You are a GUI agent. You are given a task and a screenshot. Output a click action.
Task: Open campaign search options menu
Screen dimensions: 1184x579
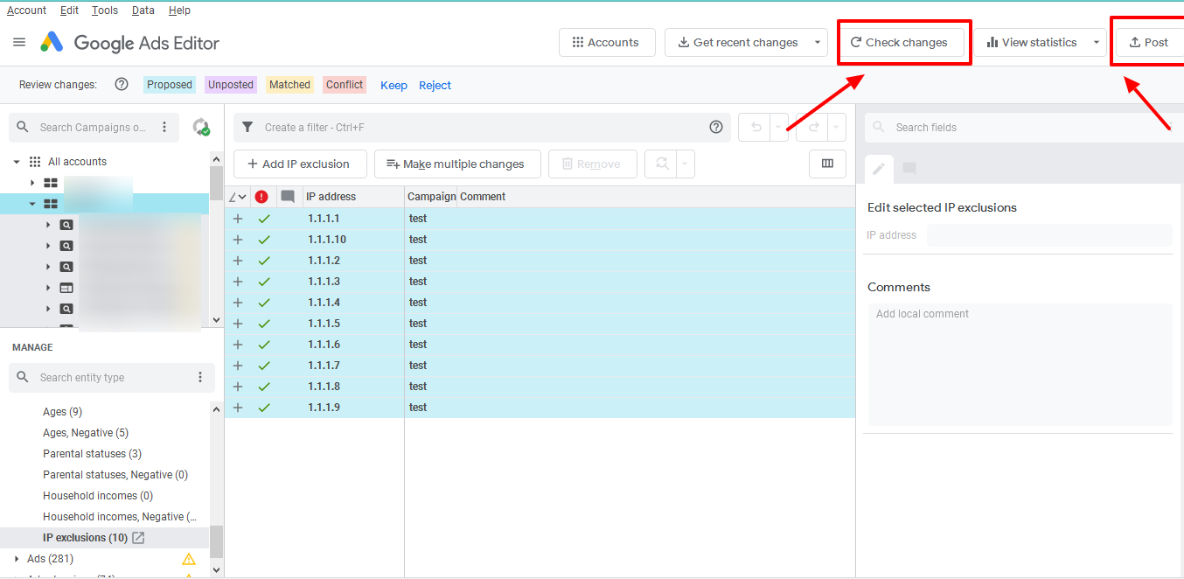tap(164, 128)
